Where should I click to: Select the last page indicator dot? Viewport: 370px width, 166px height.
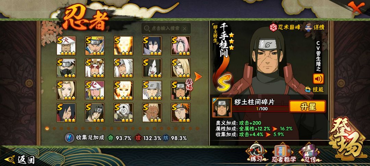coord(197,128)
